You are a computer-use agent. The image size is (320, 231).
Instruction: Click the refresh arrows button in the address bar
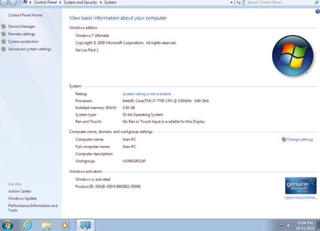[x=239, y=3]
